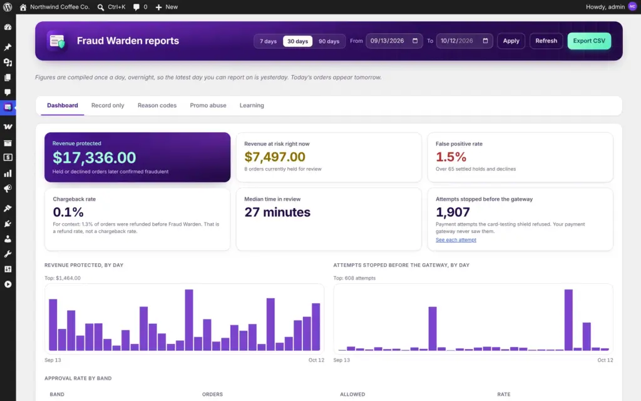
Task: Select the active Fraud Warden sidebar icon
Action: (x=8, y=108)
